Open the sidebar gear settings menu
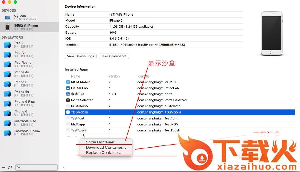The image size is (300, 172). coord(10,167)
